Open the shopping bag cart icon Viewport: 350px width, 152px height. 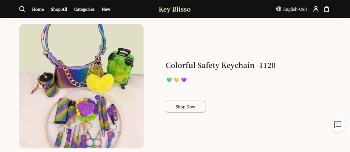326,9
